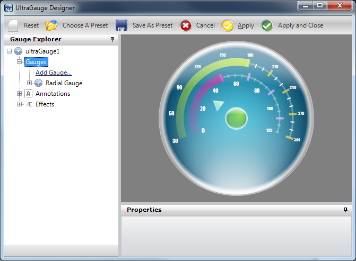This screenshot has width=356, height=261.
Task: Click the yellow checkmark Apply icon
Action: [x=227, y=25]
